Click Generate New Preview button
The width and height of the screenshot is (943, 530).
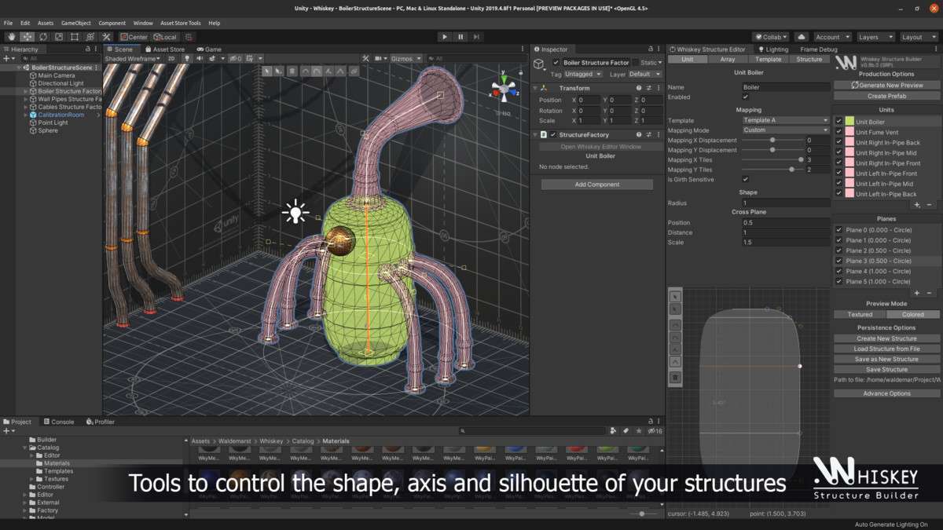[887, 85]
